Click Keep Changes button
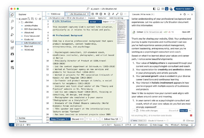 pos(60,119)
